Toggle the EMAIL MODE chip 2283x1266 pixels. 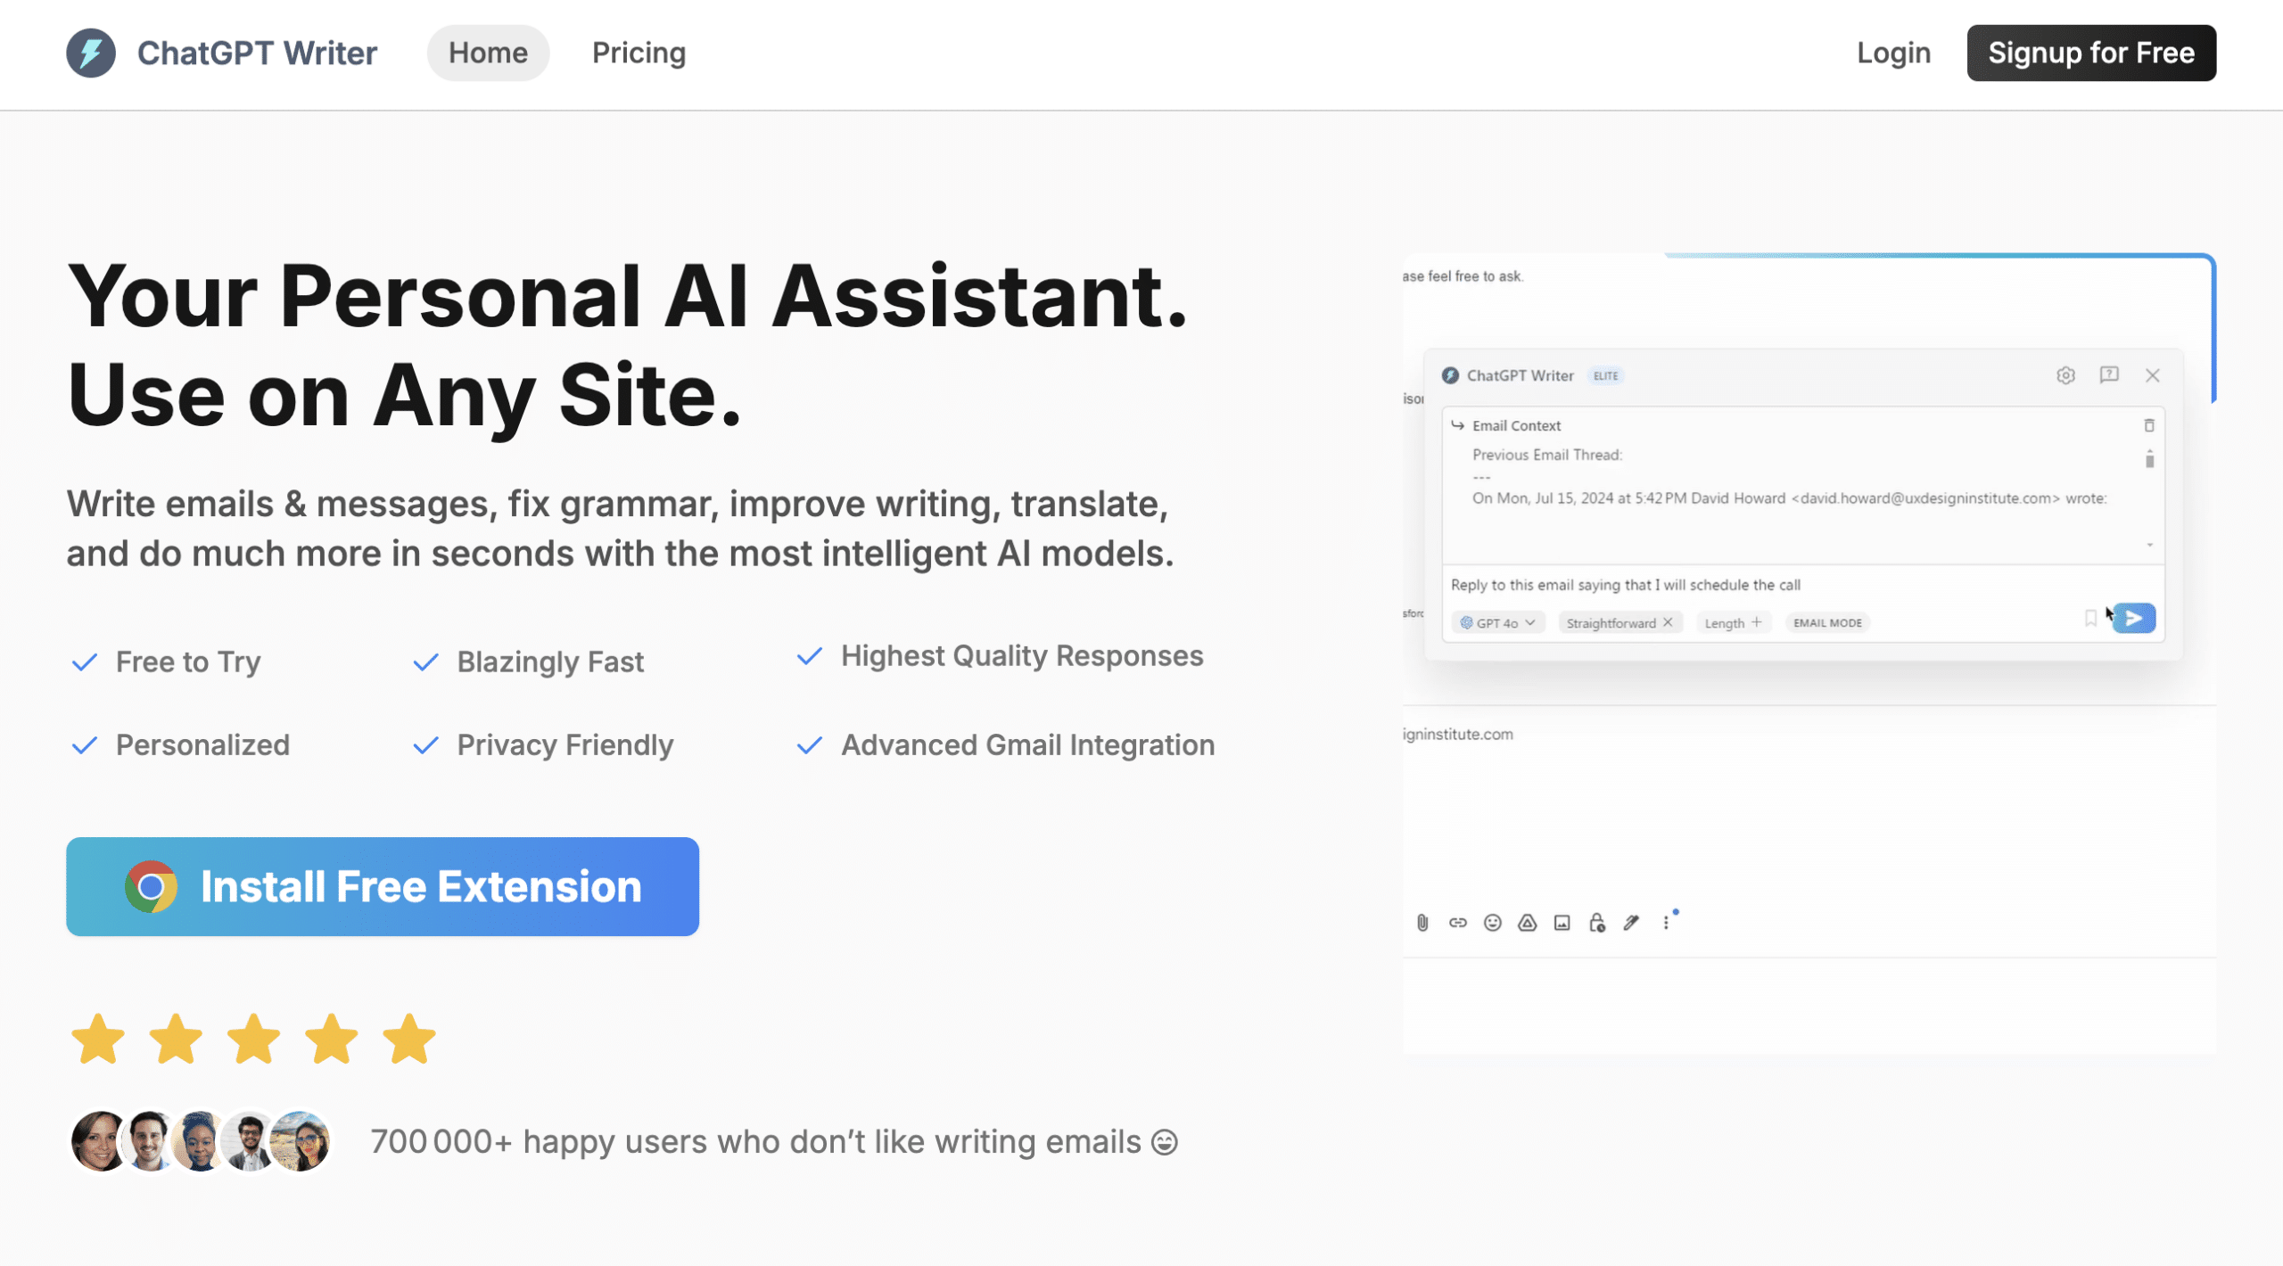[x=1827, y=623]
